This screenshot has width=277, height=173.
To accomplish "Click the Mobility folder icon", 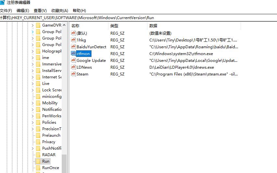I will pyautogui.click(x=38, y=103).
